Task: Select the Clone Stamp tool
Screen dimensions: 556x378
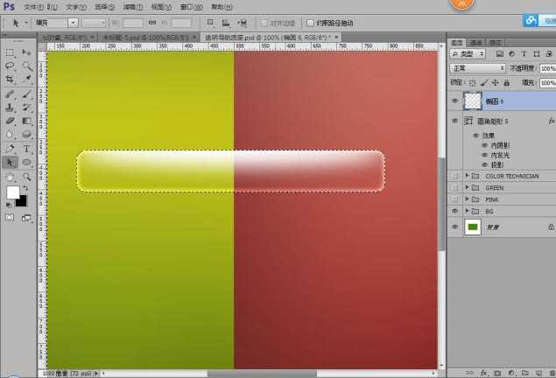Action: tap(10, 108)
